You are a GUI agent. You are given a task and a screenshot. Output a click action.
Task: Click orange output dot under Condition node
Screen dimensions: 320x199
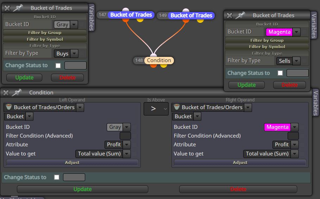pyautogui.click(x=153, y=66)
